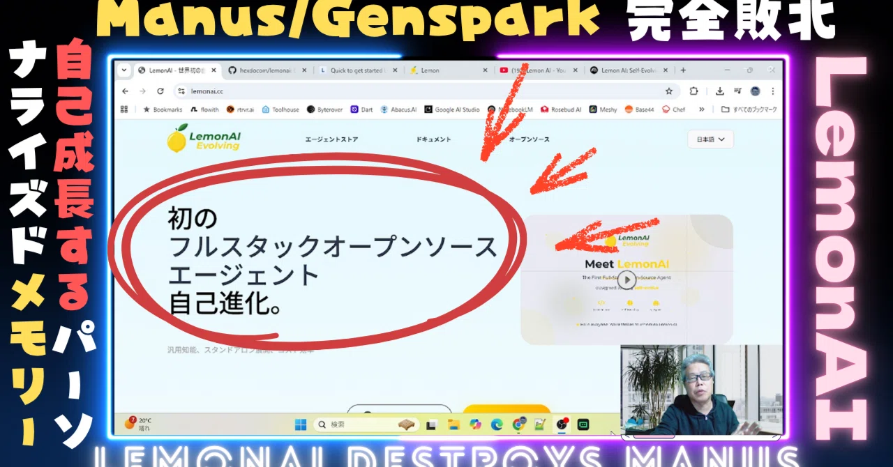This screenshot has width=893, height=467.
Task: Open the 日本語 language dropdown
Action: coord(710,139)
